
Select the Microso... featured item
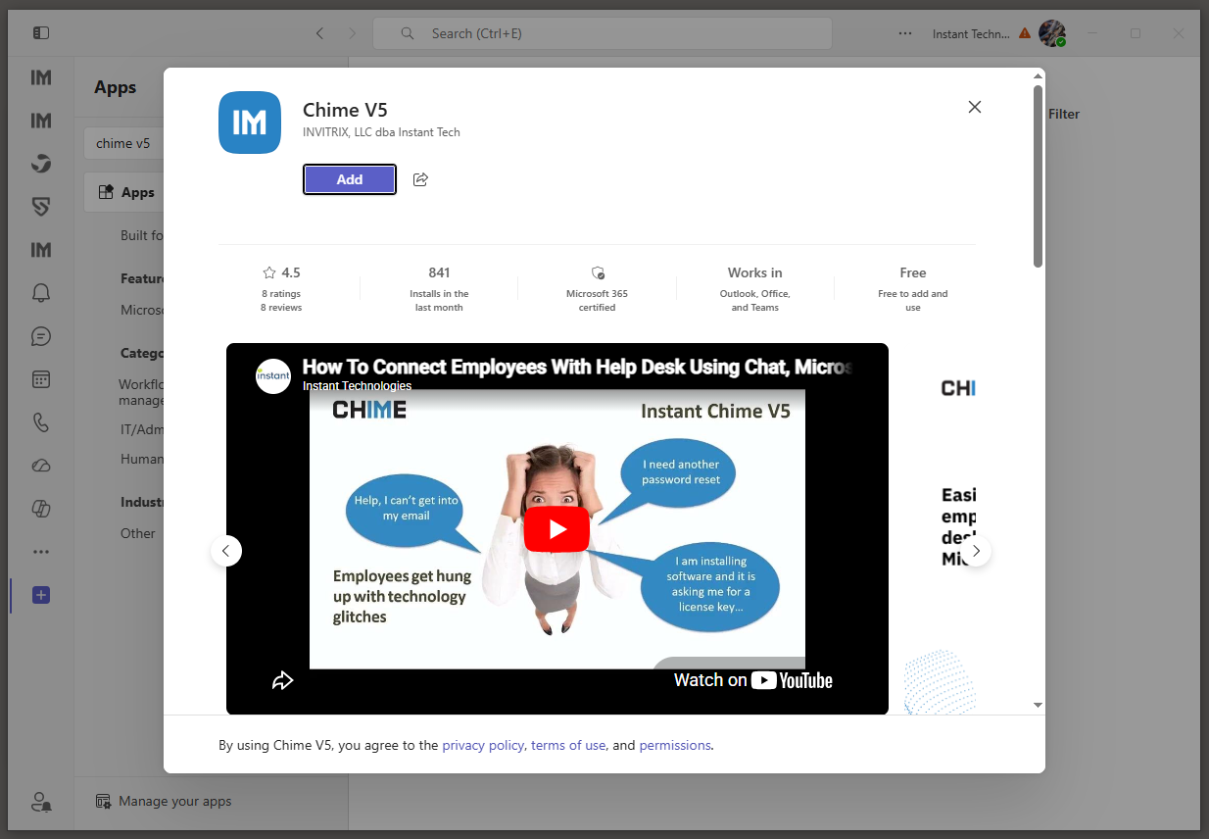[x=141, y=310]
